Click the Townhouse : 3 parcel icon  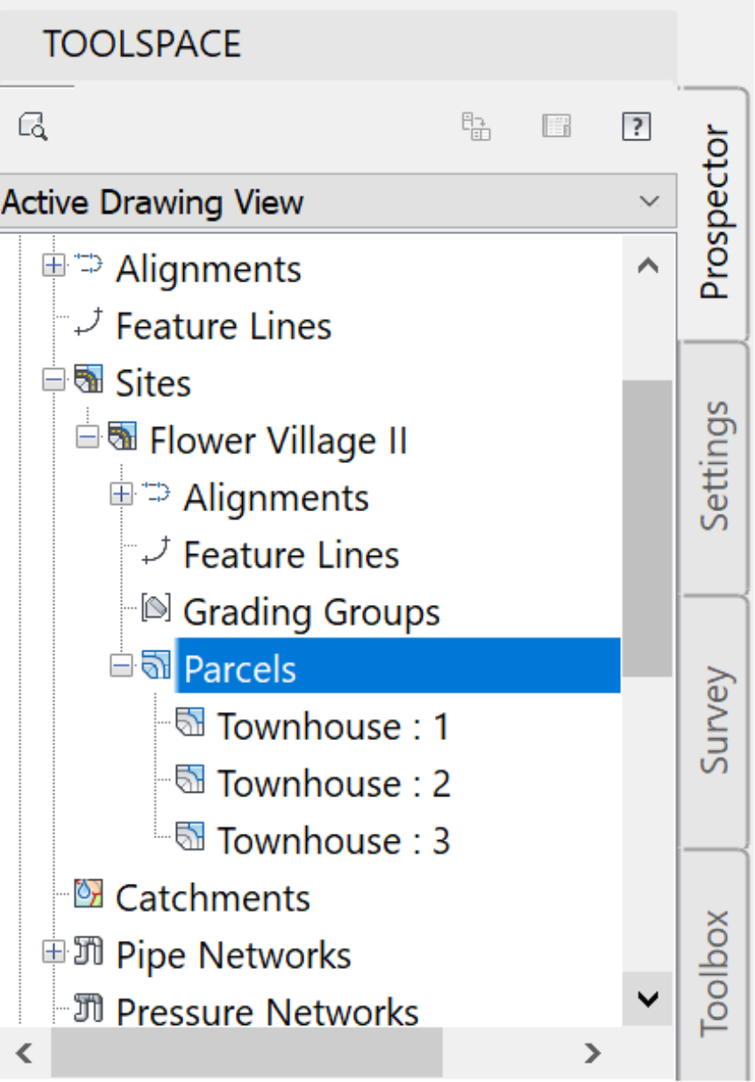coord(190,836)
